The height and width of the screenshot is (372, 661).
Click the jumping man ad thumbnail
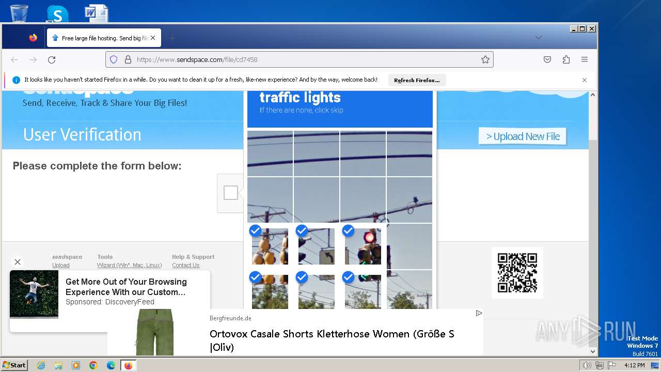(34, 295)
